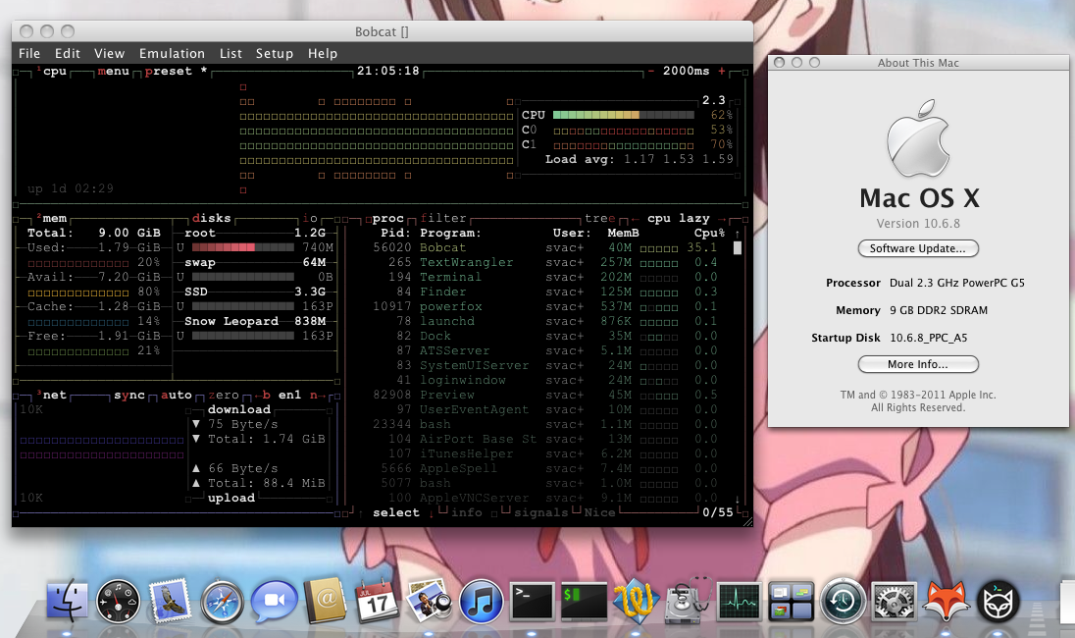Open Disk Utility from the dock
1075x638 pixels.
tap(688, 602)
